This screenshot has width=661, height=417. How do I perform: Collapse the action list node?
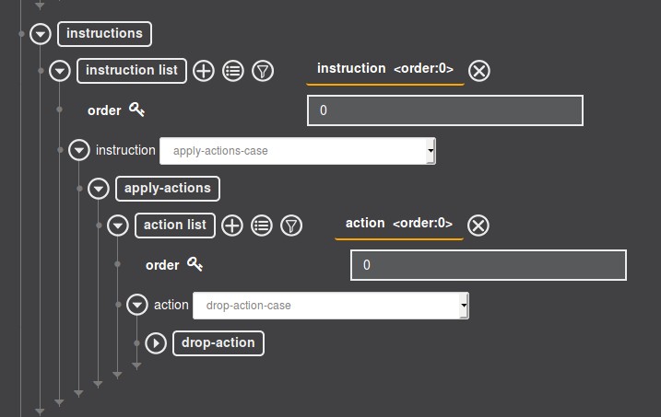coord(118,225)
